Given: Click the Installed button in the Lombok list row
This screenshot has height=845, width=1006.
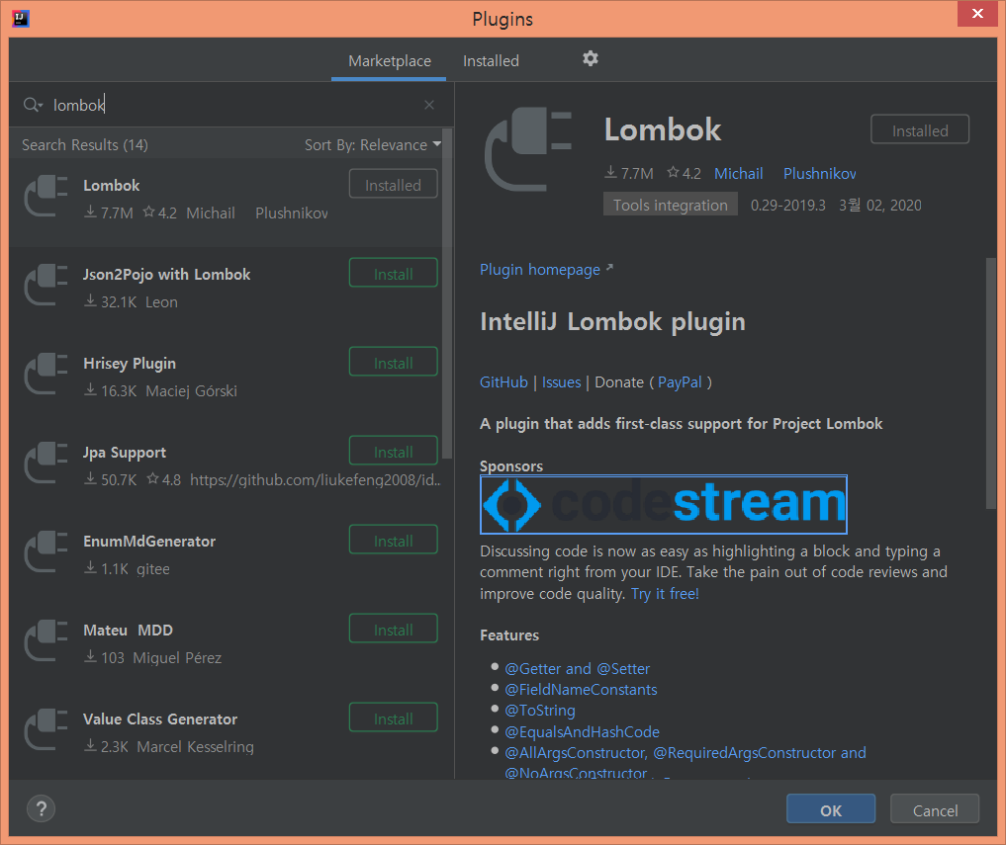Looking at the screenshot, I should [394, 185].
